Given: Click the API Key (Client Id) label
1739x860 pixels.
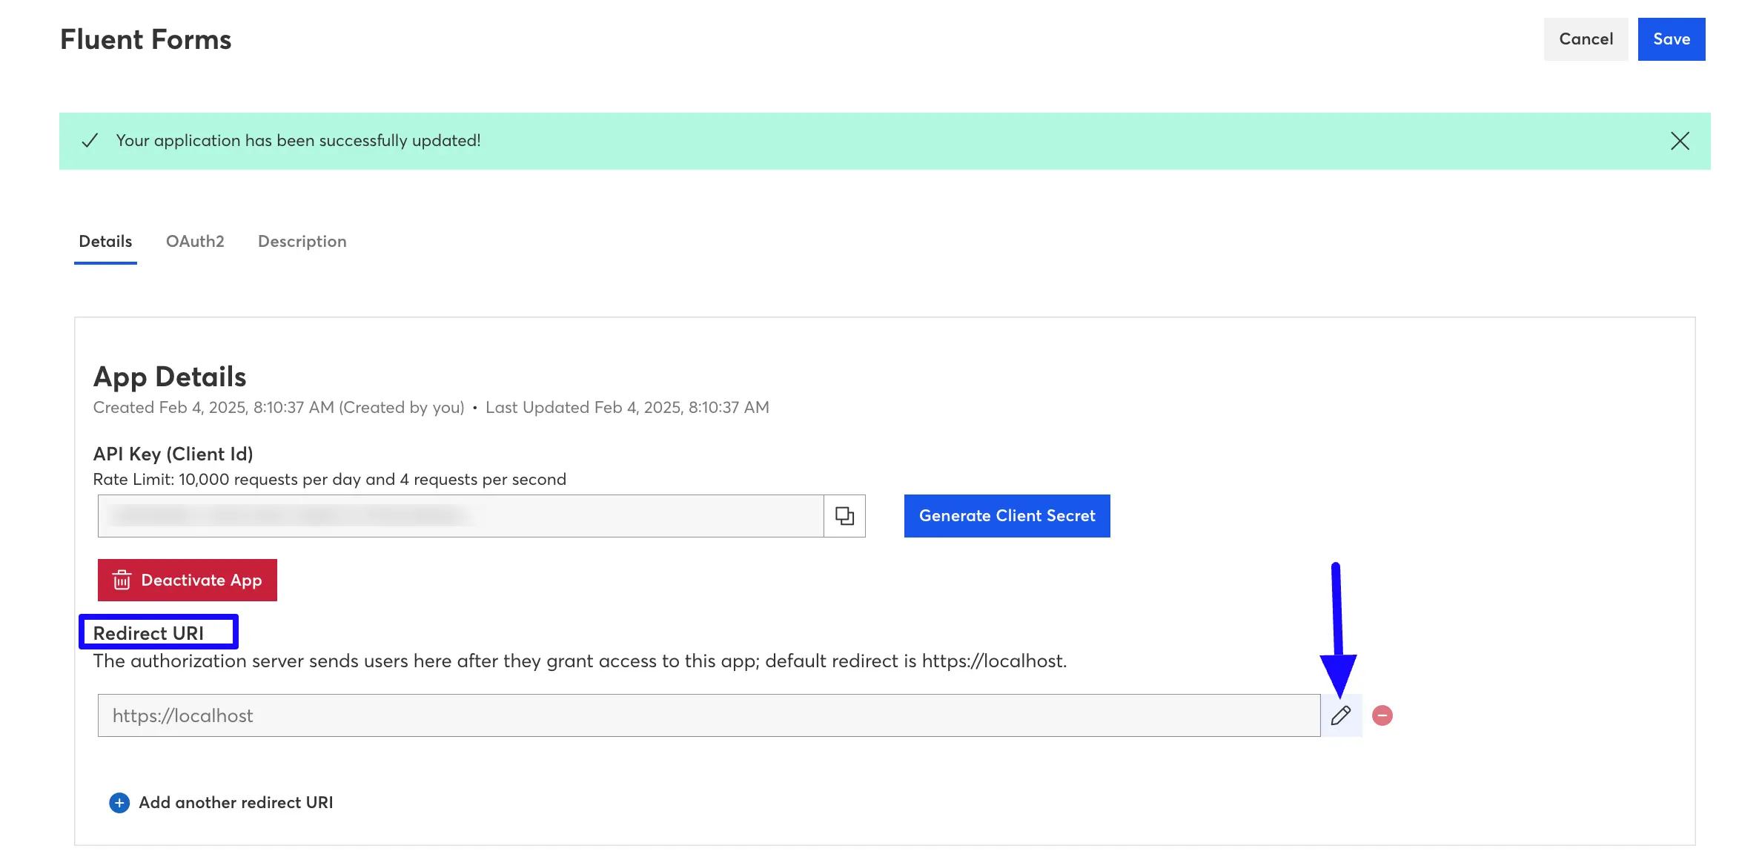Looking at the screenshot, I should 173,454.
